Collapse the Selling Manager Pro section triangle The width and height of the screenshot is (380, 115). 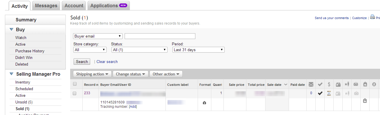[x=11, y=74]
